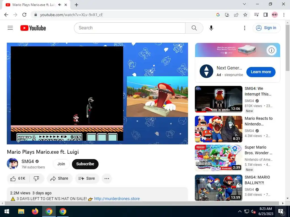Open SMG4 channel name link
Viewport: 290px width, 217px height.
28,161
